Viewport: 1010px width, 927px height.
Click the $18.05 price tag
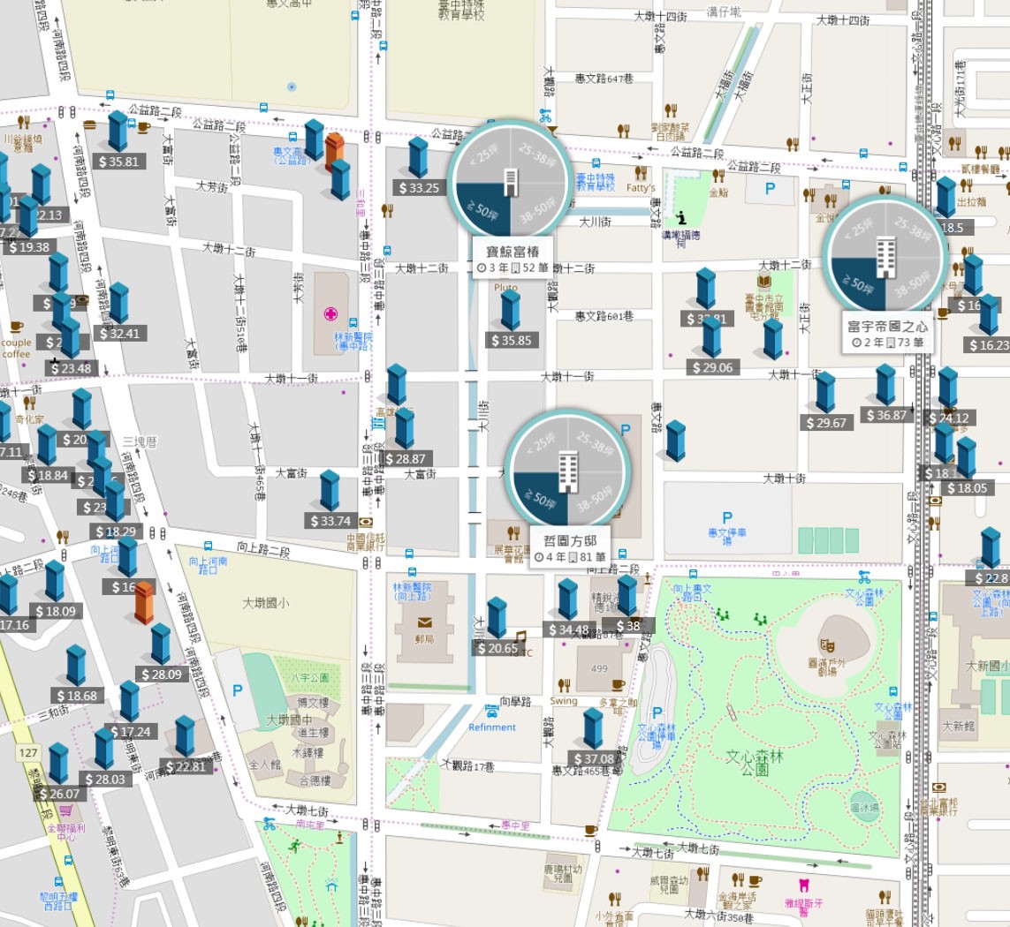(x=968, y=488)
